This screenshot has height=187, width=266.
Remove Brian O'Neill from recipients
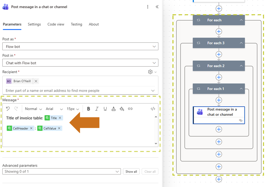(36, 81)
